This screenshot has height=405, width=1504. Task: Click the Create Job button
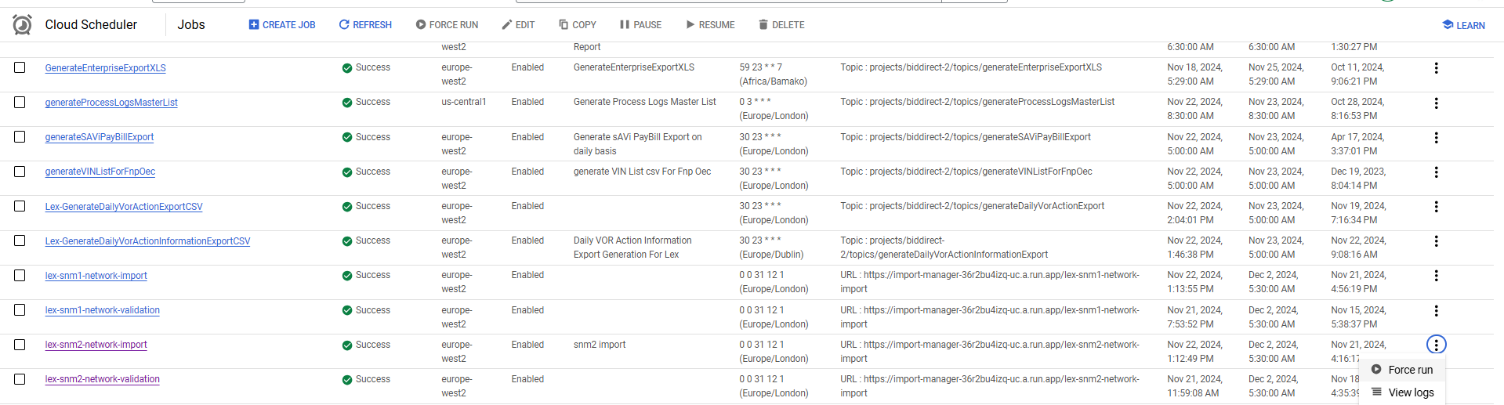282,25
